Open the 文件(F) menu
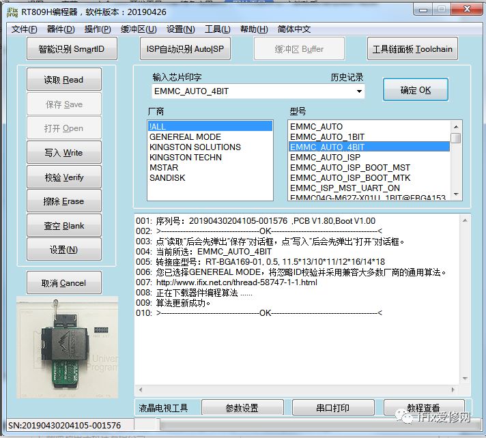 25,29
